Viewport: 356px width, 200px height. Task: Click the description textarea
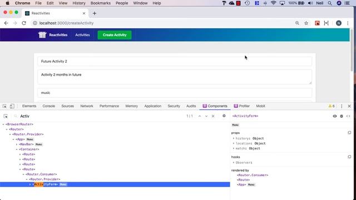tap(175, 77)
